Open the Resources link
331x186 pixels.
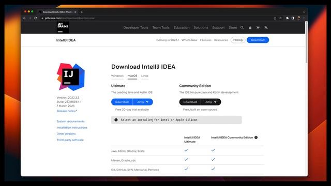(x=221, y=40)
